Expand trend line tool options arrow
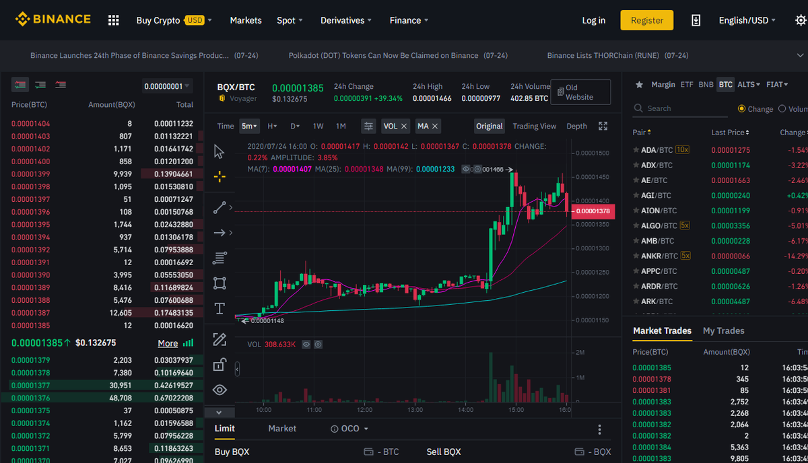Viewport: 808px width, 463px height. tap(231, 207)
